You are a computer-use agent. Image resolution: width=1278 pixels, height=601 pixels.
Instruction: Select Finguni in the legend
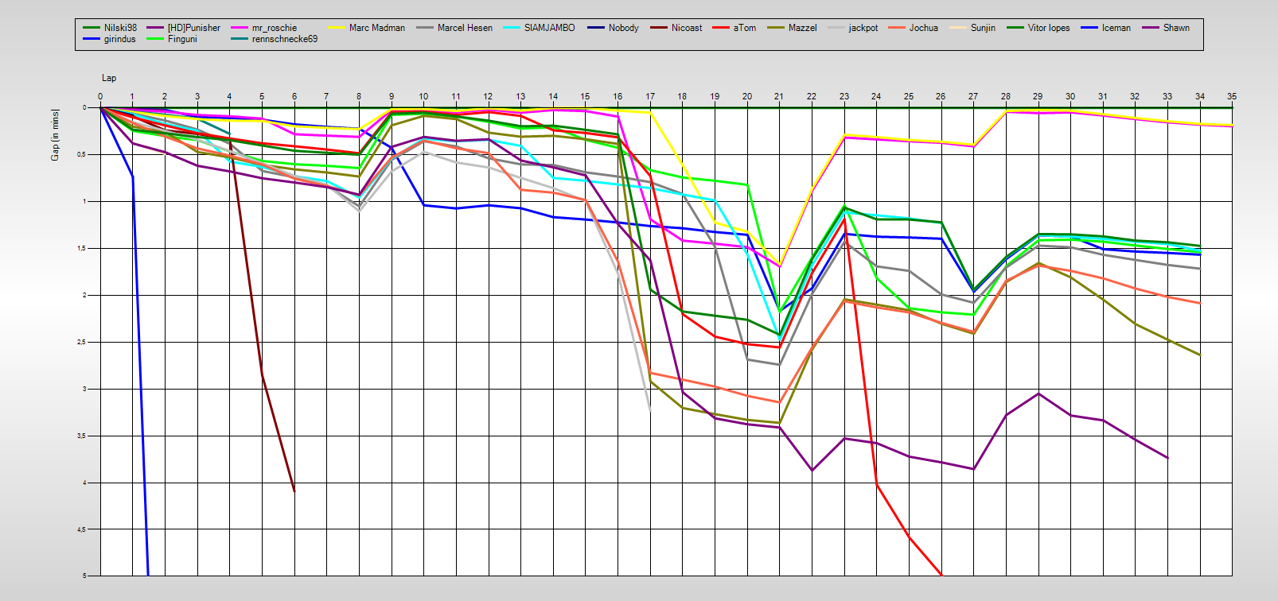[x=182, y=39]
